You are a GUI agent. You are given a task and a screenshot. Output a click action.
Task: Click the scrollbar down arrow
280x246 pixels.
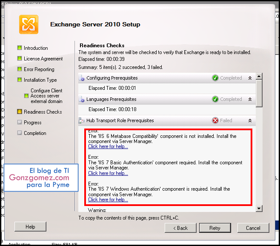click(259, 208)
